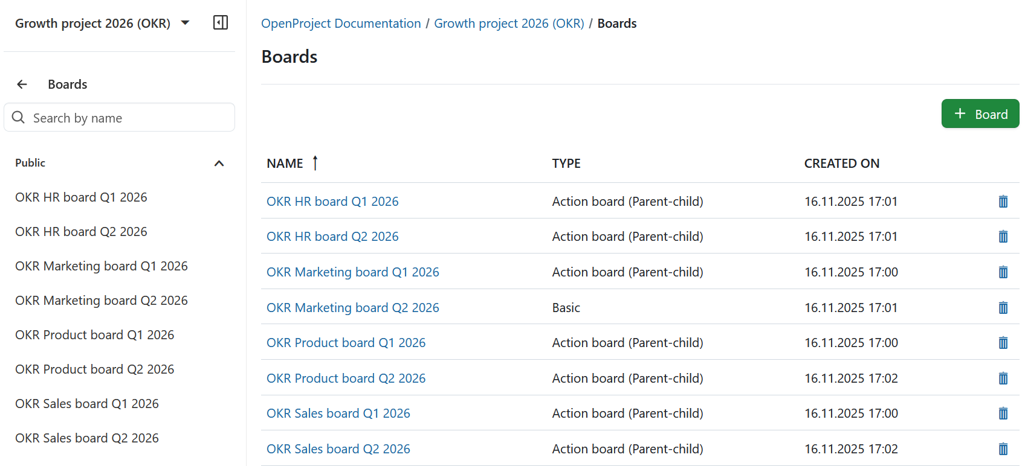Screen dimensions: 1025x466
Task: Click the search magnifier icon in the sidebar
Action: click(19, 118)
